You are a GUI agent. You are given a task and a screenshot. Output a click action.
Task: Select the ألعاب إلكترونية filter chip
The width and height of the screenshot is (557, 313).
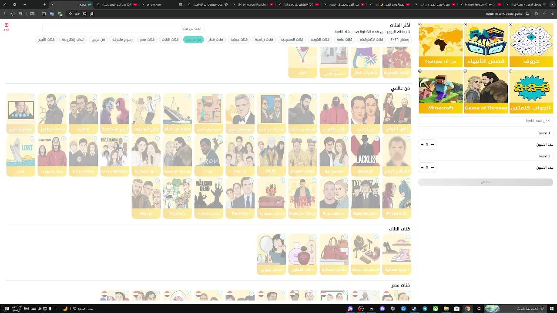coord(73,40)
